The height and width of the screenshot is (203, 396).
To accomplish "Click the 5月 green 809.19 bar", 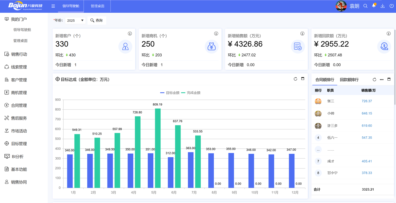I will point(158,148).
